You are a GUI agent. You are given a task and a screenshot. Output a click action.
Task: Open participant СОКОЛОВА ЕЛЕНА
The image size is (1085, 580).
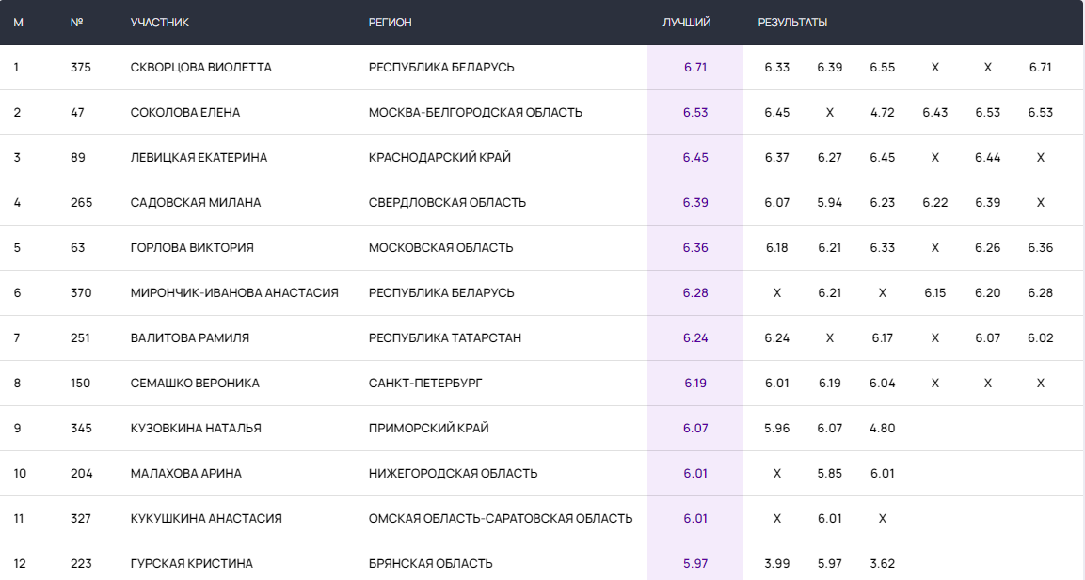click(184, 113)
